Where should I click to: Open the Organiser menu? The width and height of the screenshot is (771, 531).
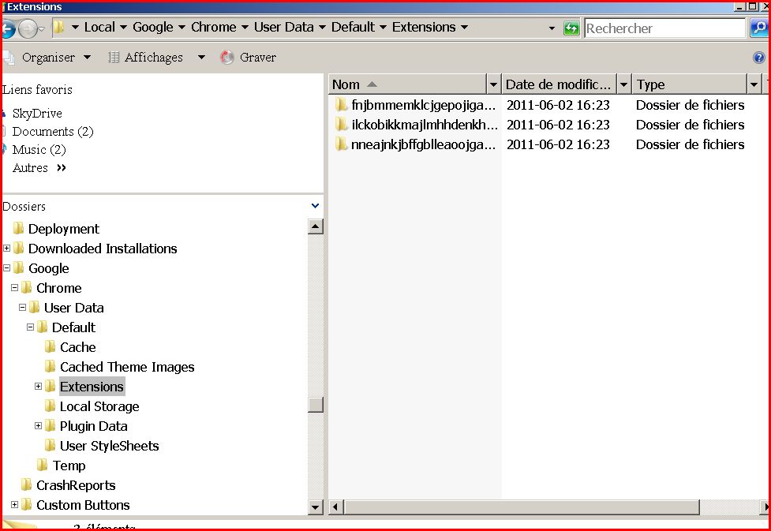tap(48, 58)
